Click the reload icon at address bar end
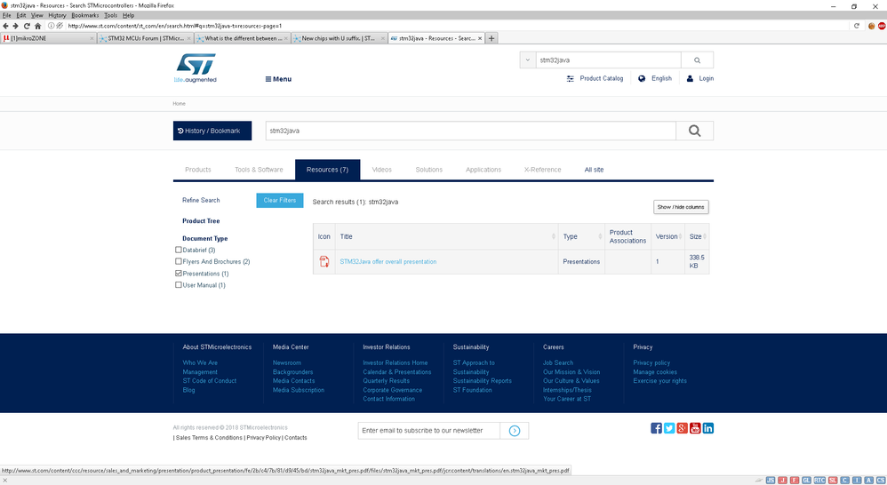Image resolution: width=887 pixels, height=485 pixels. point(857,26)
